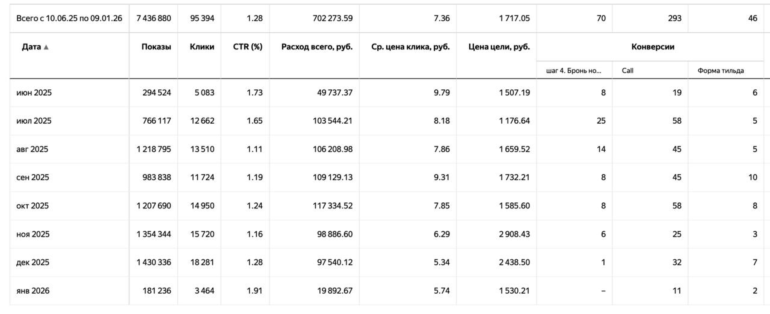
Task: Click the июл 2025 date cell
Action: coord(34,121)
